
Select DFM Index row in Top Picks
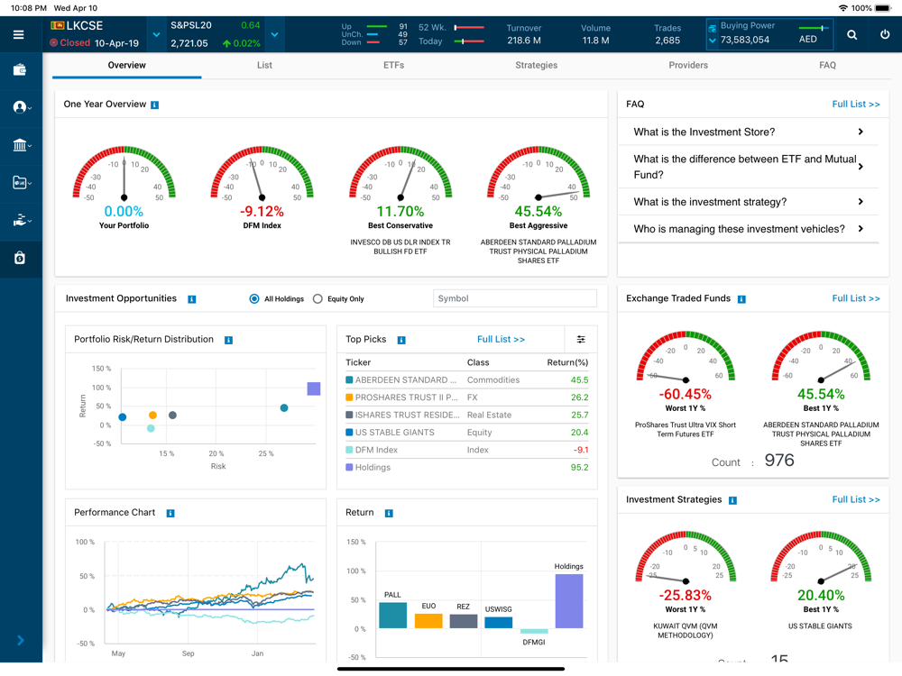pyautogui.click(x=467, y=450)
